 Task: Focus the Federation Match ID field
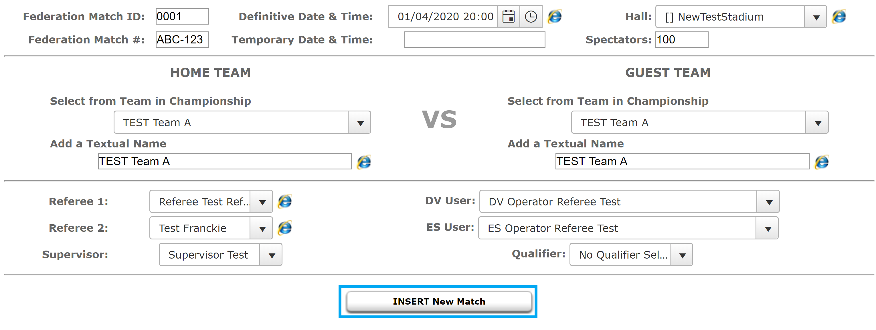(x=182, y=16)
